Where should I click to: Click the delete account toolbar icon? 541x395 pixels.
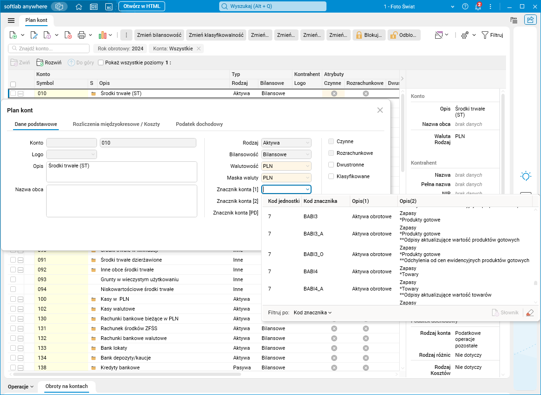(x=68, y=35)
